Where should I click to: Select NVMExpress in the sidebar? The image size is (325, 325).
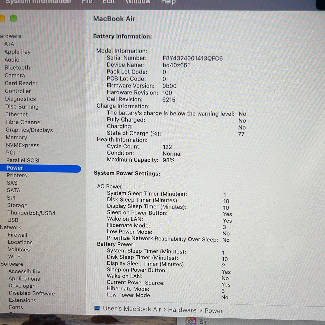(x=23, y=145)
